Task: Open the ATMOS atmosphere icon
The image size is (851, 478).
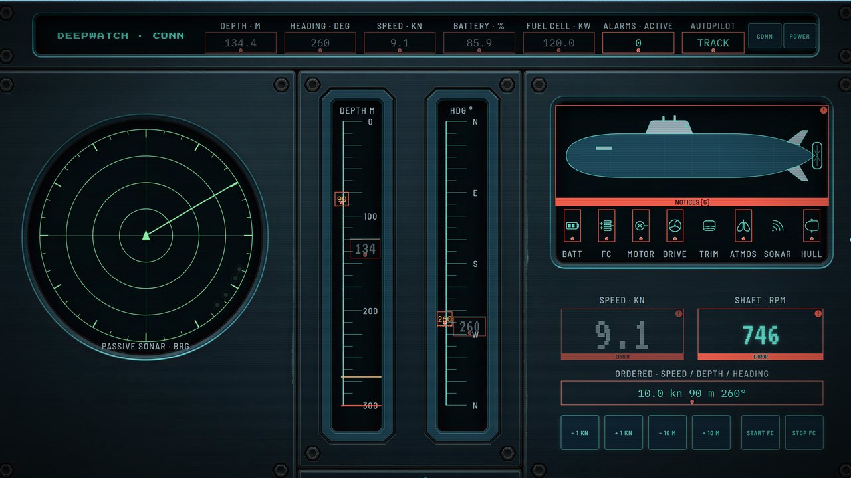Action: pyautogui.click(x=743, y=226)
